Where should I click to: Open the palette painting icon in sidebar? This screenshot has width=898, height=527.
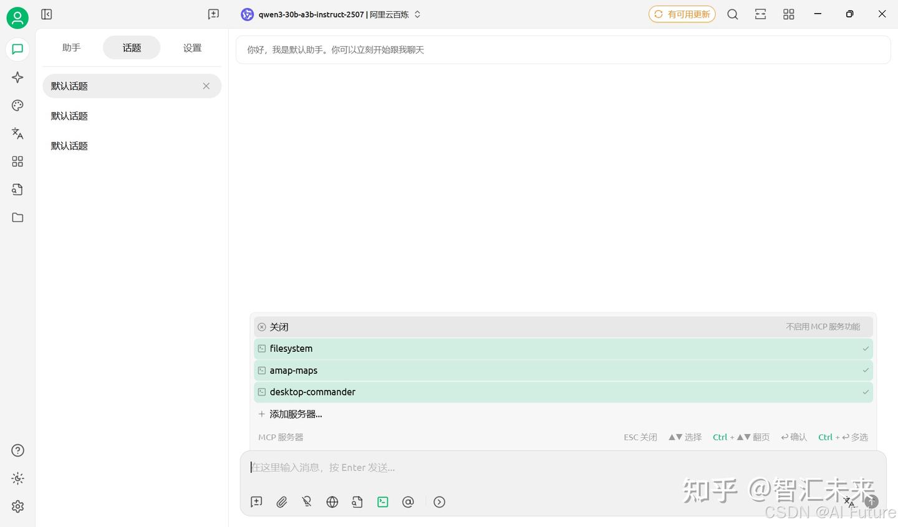point(17,105)
